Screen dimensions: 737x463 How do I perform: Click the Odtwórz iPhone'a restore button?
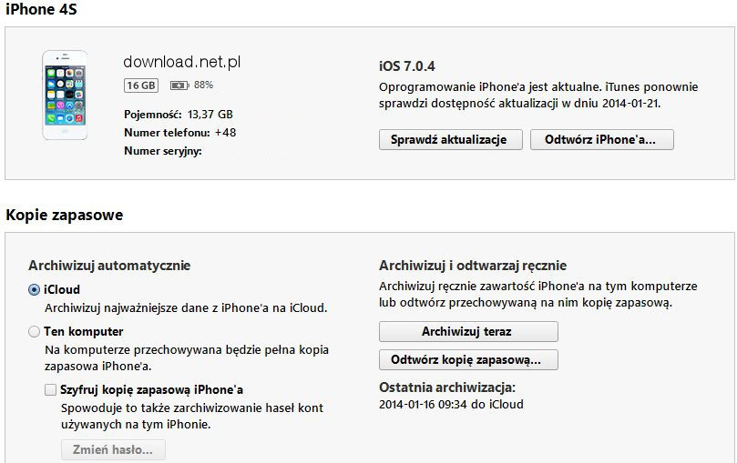[x=601, y=140]
